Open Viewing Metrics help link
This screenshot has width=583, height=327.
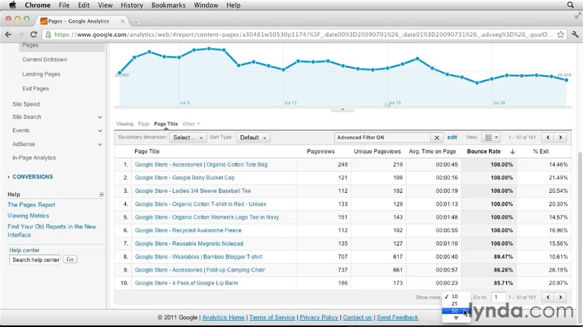[x=28, y=216]
